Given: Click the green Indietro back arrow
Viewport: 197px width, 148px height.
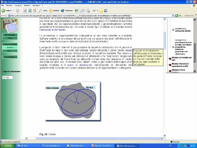Looking at the screenshot, I should (3, 11).
